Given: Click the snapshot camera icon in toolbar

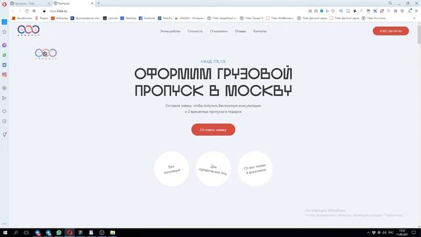Looking at the screenshot, I should tap(316, 11).
